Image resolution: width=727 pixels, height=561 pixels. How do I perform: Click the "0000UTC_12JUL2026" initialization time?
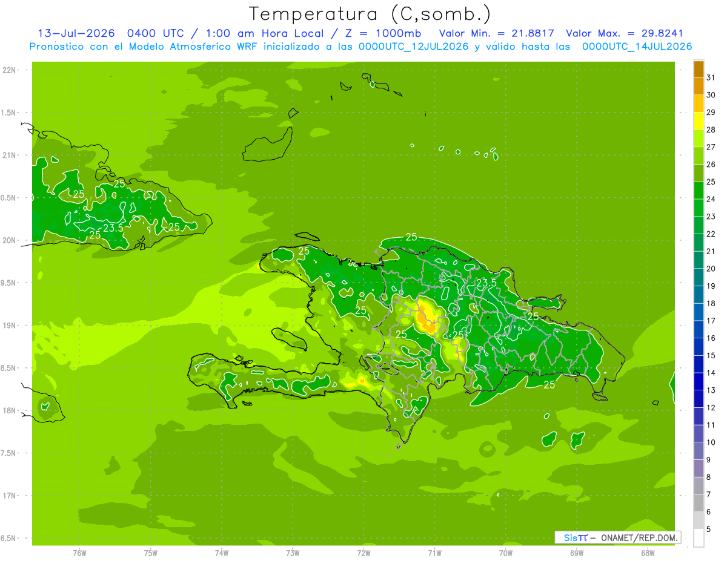(414, 47)
